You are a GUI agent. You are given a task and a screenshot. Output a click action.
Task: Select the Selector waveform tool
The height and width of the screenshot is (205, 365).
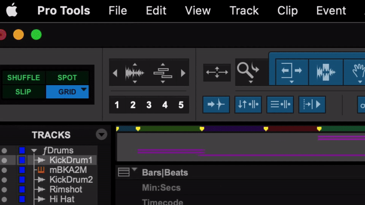pyautogui.click(x=326, y=72)
